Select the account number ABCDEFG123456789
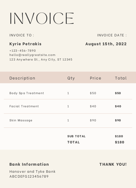Screen dimensions: 136x188 click(29, 176)
